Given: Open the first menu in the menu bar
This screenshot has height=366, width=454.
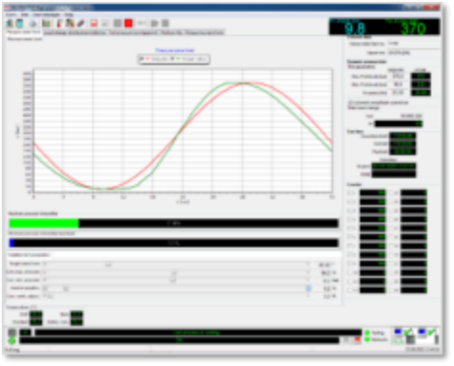Looking at the screenshot, I should 11,14.
